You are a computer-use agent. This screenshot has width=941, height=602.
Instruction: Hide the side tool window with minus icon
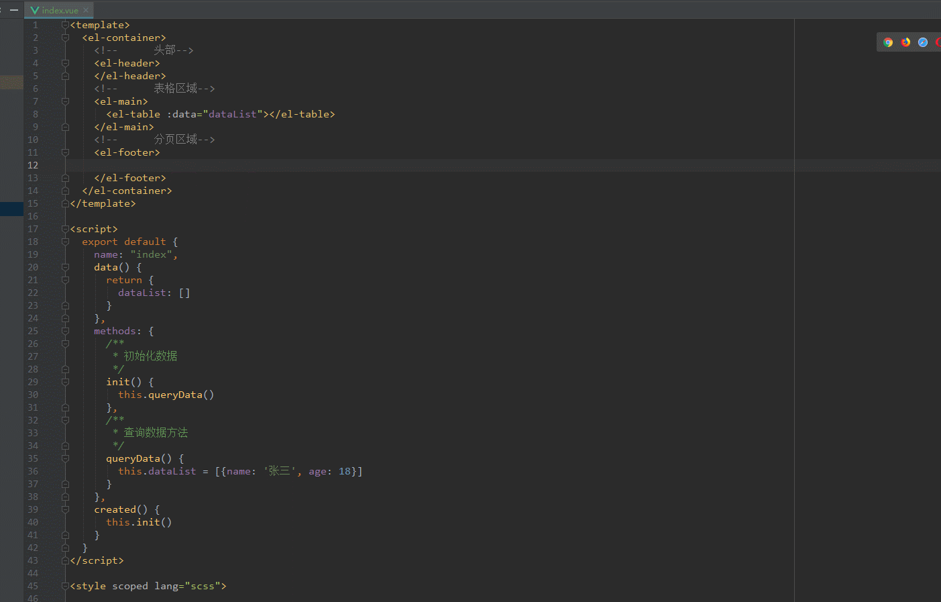click(x=14, y=10)
